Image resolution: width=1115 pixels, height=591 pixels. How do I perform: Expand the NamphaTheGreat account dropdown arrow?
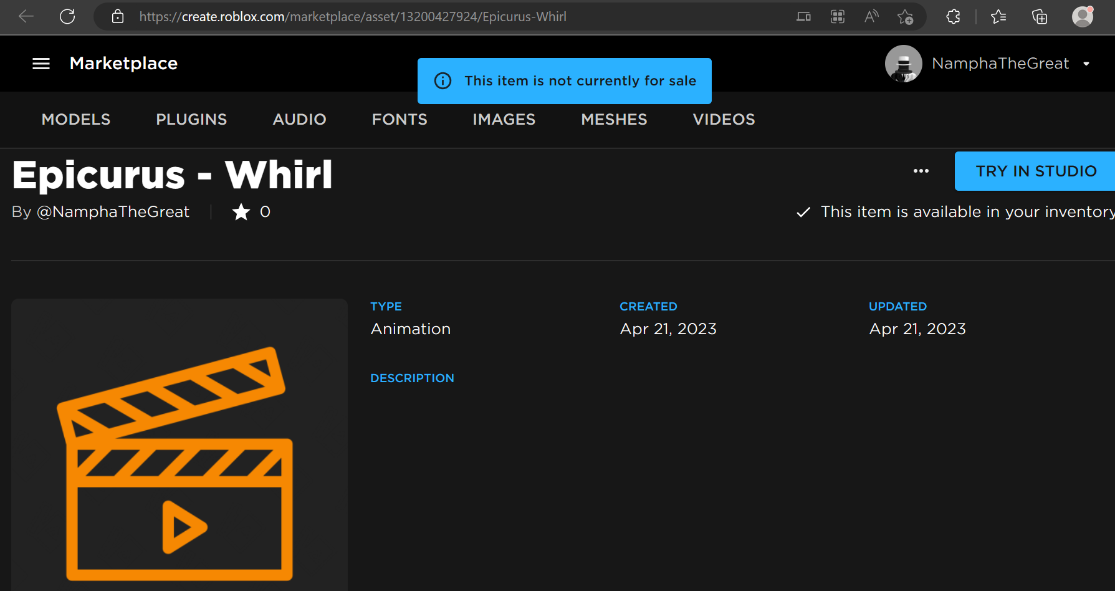tap(1086, 64)
